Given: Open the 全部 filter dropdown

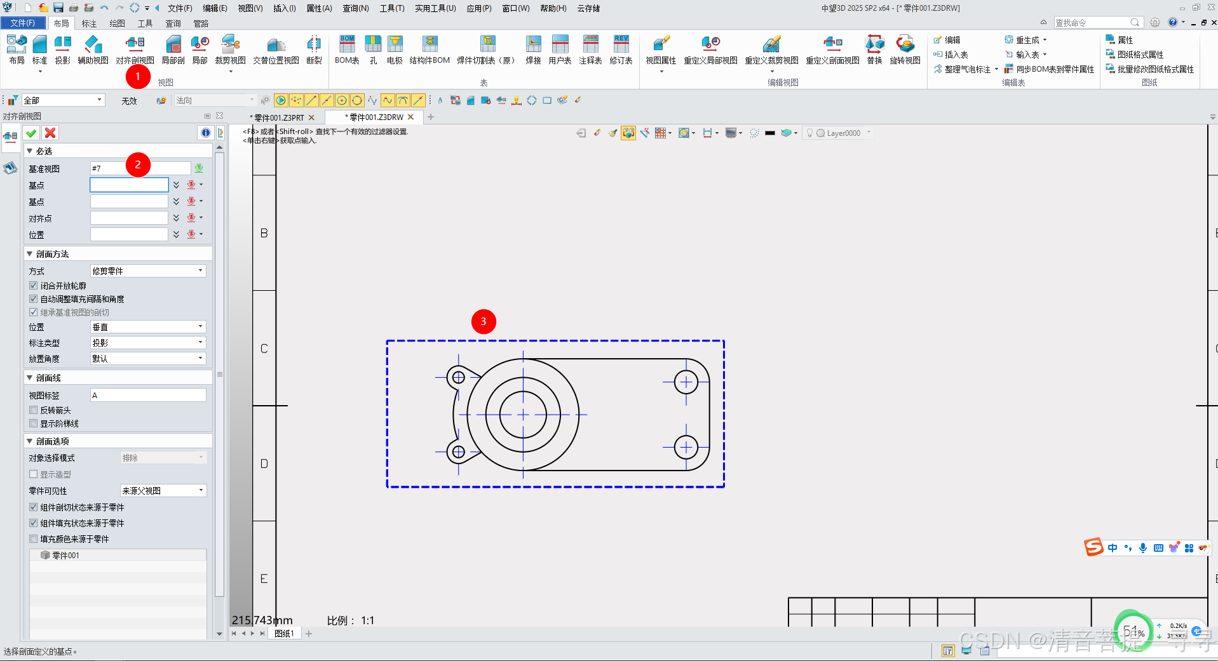Looking at the screenshot, I should (x=63, y=100).
